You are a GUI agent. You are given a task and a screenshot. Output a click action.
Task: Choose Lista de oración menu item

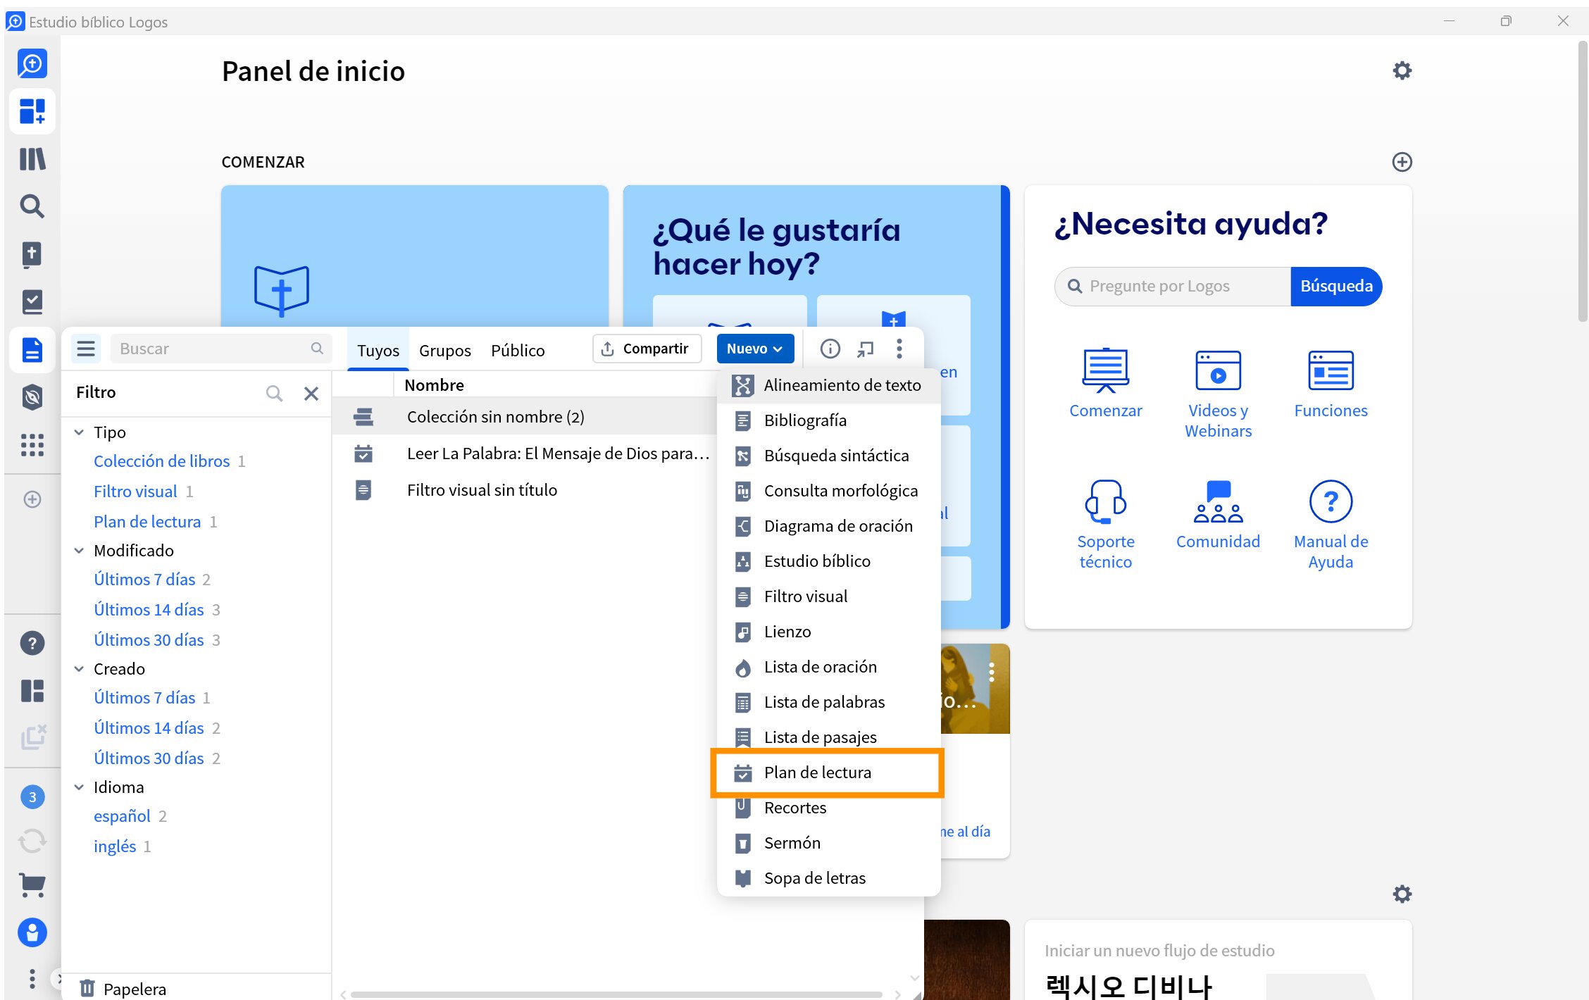pyautogui.click(x=828, y=667)
